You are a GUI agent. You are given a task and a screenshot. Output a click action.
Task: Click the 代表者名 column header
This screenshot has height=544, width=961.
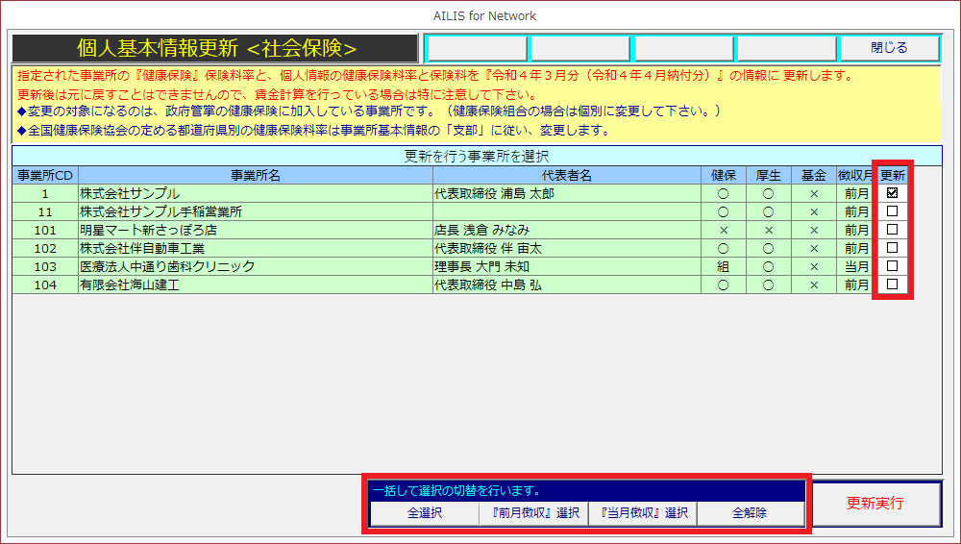click(x=566, y=175)
